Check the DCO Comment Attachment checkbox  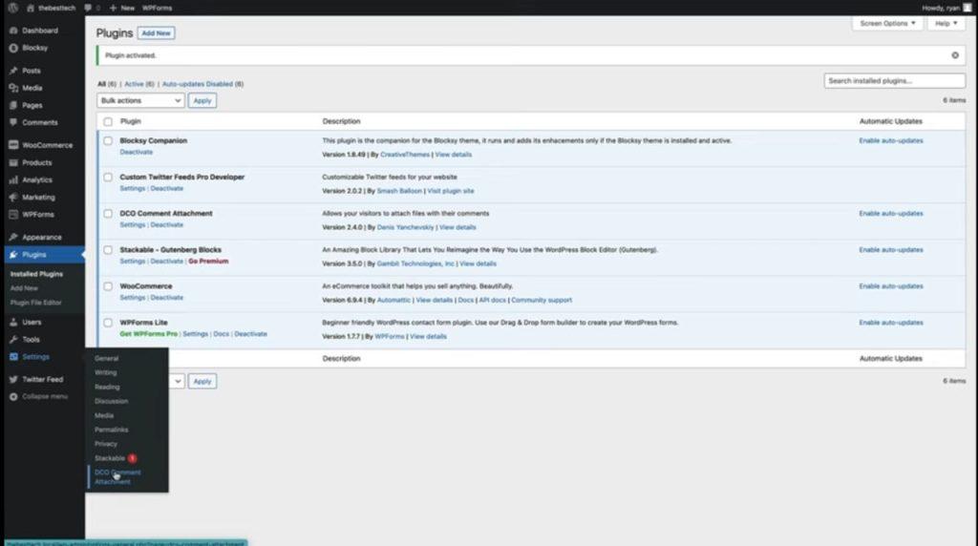[108, 214]
